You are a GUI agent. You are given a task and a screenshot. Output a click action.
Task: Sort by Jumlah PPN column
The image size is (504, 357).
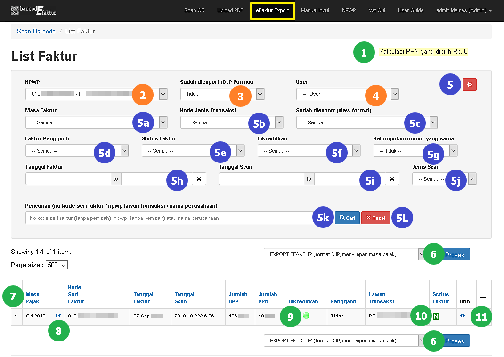[268, 298]
